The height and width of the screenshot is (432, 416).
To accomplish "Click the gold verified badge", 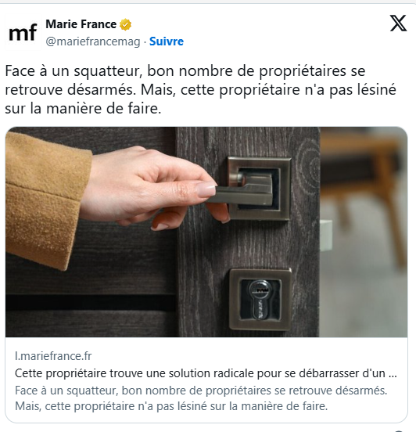I will pyautogui.click(x=126, y=24).
